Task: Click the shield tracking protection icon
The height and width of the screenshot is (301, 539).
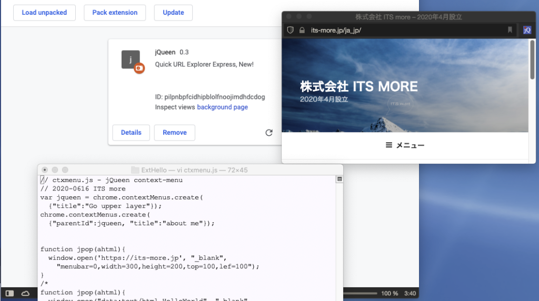Action: tap(290, 30)
